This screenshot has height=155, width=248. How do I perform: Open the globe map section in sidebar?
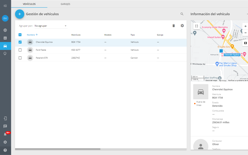5,30
